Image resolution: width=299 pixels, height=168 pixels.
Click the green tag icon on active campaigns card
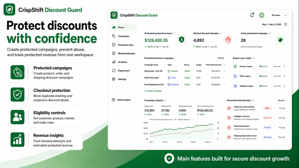[280, 40]
